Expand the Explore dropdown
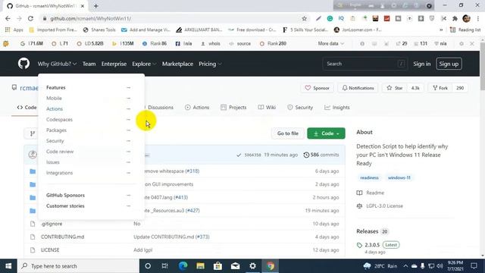 point(144,64)
